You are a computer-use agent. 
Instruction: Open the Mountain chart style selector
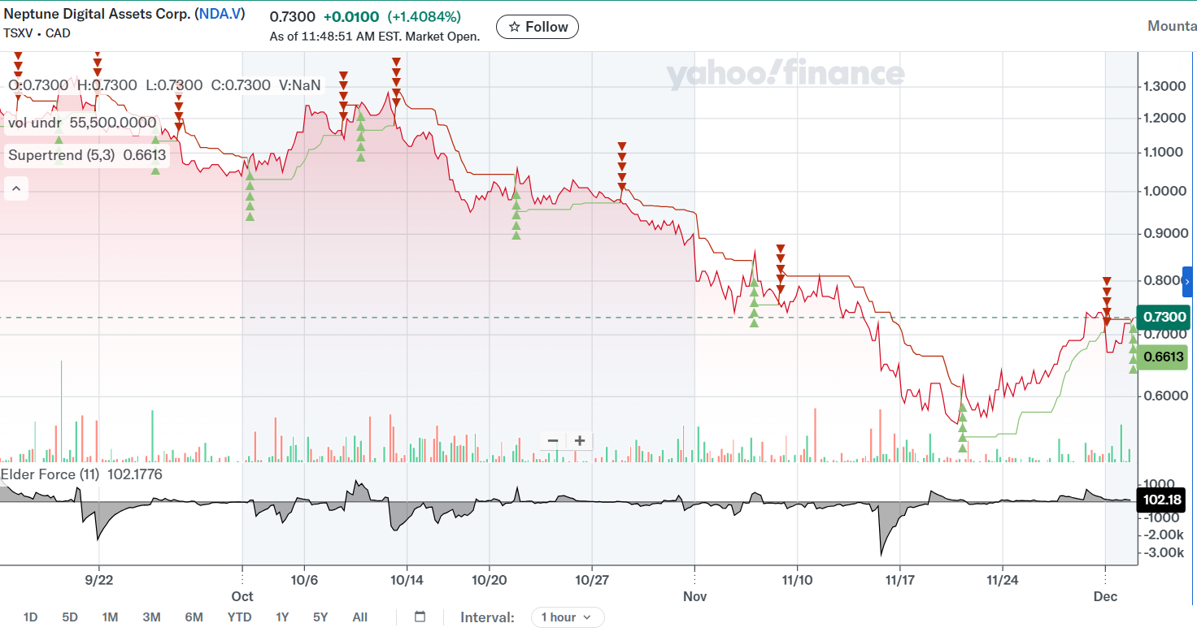(1171, 25)
